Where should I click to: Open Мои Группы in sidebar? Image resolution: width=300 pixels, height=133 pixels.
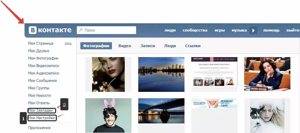(39, 88)
